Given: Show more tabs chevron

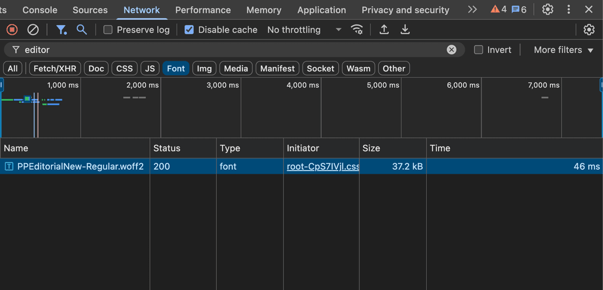Looking at the screenshot, I should coord(472,10).
